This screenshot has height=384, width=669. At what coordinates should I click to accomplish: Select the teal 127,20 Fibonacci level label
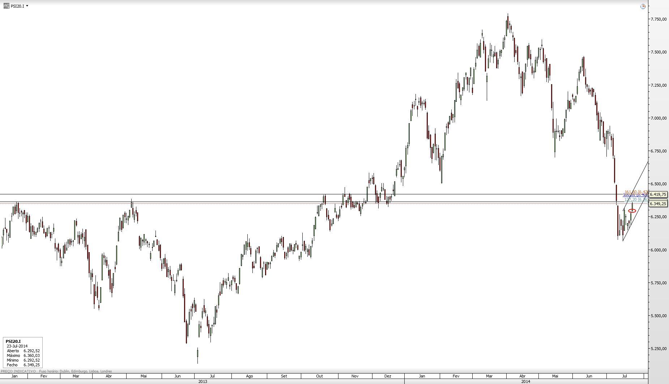pos(636,199)
